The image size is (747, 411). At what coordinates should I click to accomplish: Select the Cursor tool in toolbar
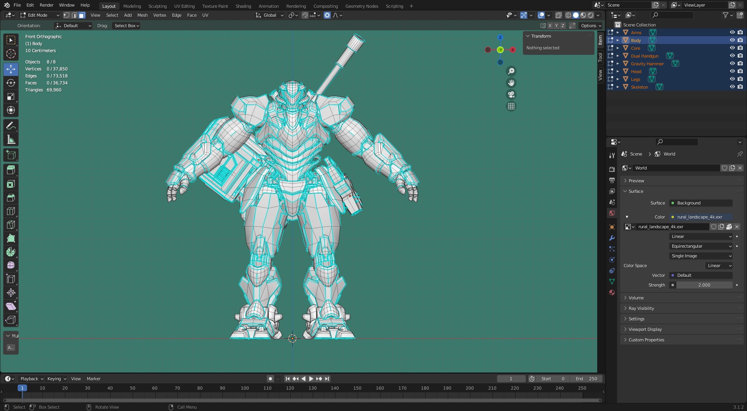[11, 54]
